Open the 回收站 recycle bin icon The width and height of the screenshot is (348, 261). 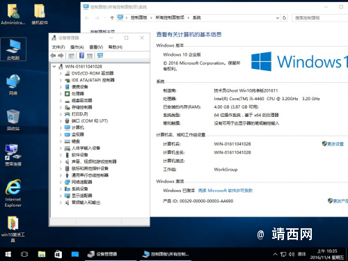coord(13,120)
